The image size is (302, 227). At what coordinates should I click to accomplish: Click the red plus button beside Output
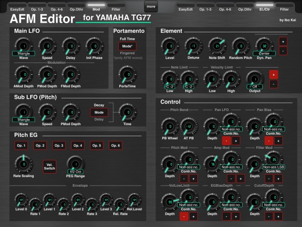pyautogui.click(x=273, y=75)
